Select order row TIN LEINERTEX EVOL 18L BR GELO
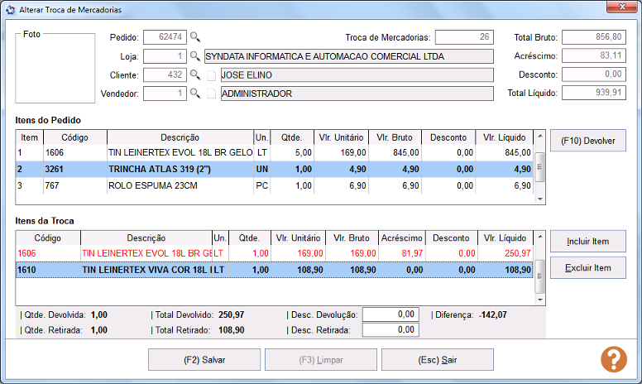Screen dimensions: 642x384 tap(275, 153)
